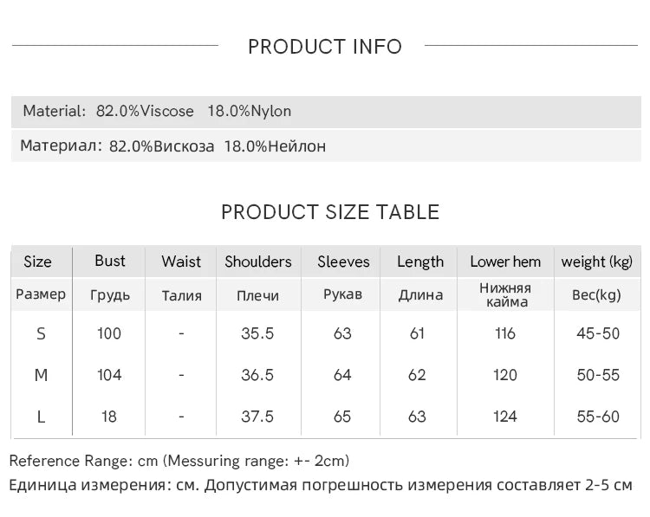
Task: Click the PRODUCT INFO heading
Action: click(325, 47)
